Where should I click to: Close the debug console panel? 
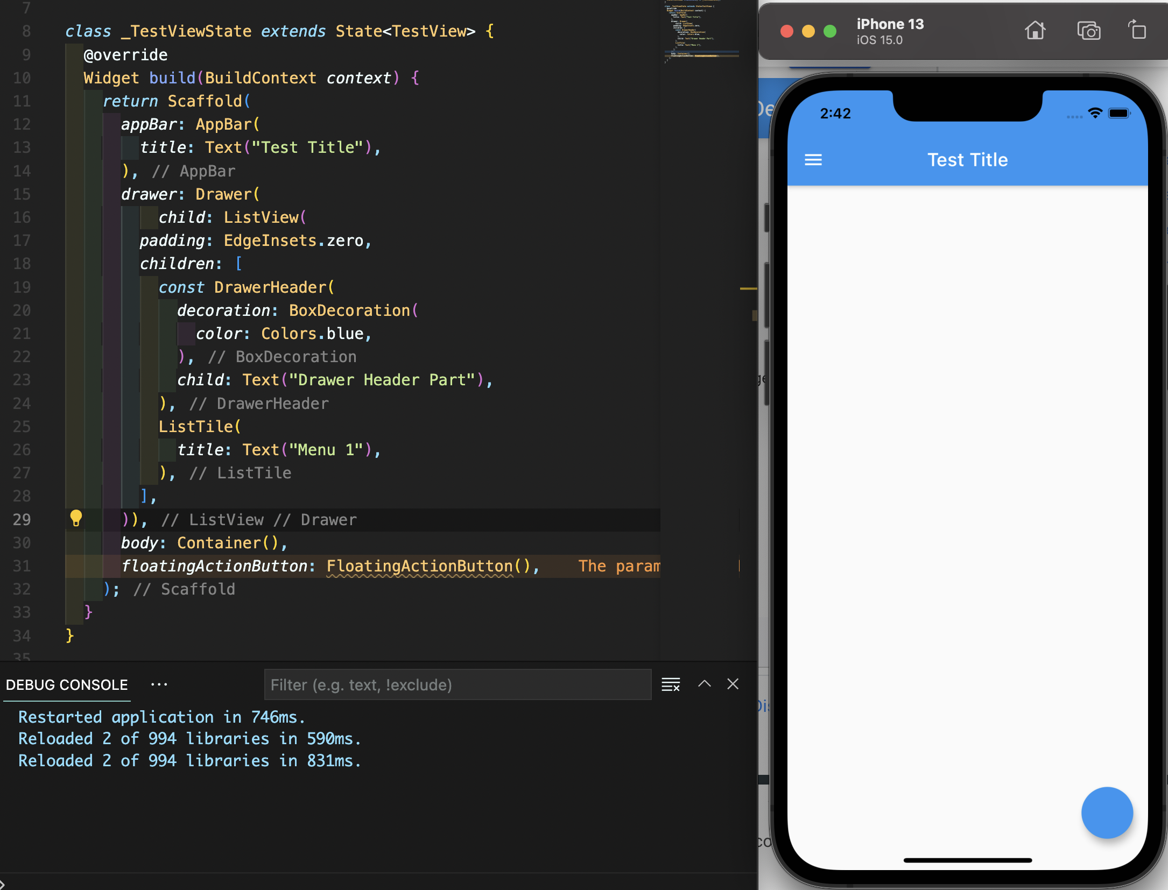[x=733, y=684]
